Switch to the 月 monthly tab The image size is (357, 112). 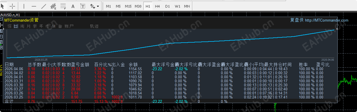point(29,26)
